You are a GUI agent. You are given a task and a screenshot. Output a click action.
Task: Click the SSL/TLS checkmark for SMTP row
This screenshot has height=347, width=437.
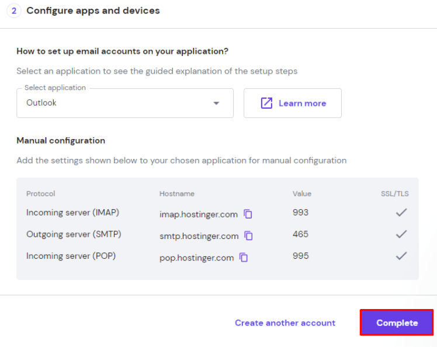coord(401,234)
